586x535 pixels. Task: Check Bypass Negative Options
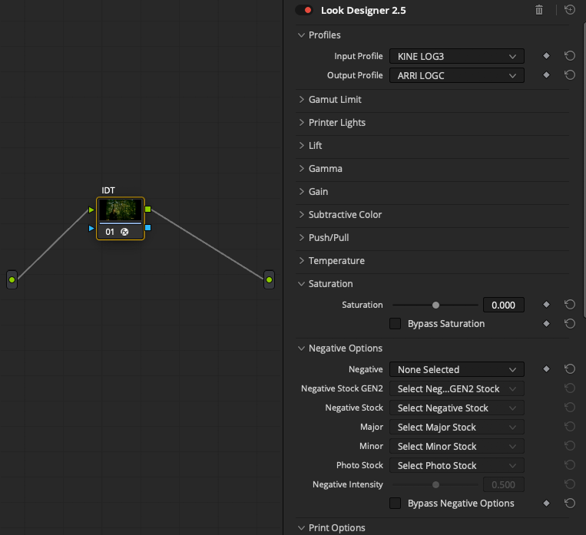click(x=395, y=504)
